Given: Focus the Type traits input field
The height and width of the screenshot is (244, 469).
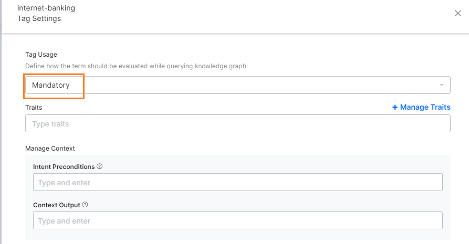Looking at the screenshot, I should [238, 123].
